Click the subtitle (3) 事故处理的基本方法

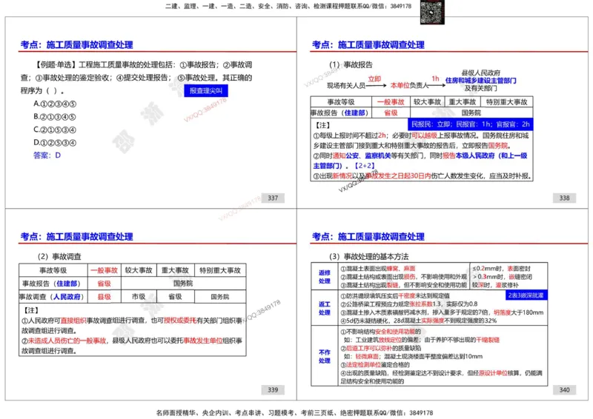click(368, 257)
